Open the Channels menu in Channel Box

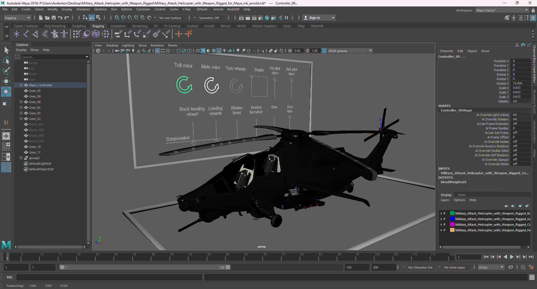446,51
